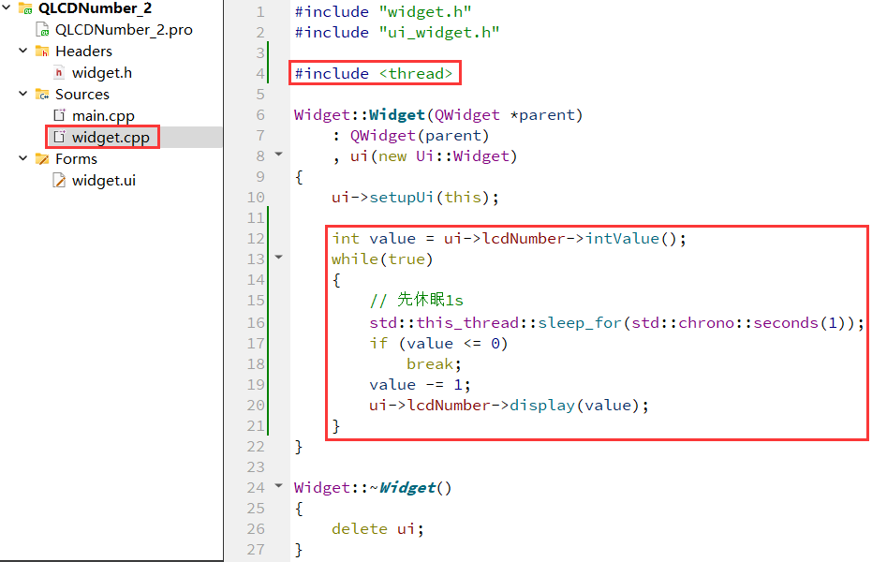Click "if (value <= 0)" statement
Screen dimensions: 872x562
tap(438, 344)
